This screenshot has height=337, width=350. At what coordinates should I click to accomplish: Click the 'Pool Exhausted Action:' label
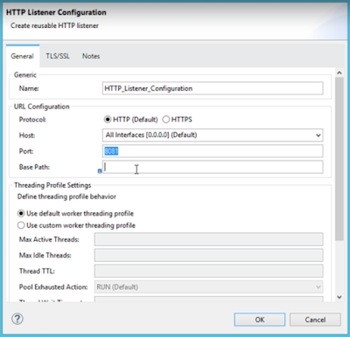[53, 287]
